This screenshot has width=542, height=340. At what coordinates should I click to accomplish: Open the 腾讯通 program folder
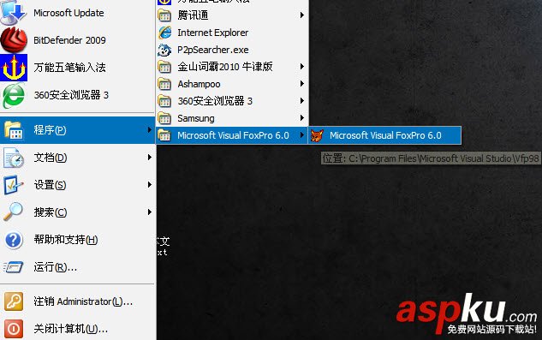tap(232, 15)
